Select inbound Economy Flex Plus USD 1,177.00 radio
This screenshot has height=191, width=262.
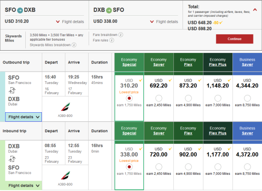click(218, 167)
